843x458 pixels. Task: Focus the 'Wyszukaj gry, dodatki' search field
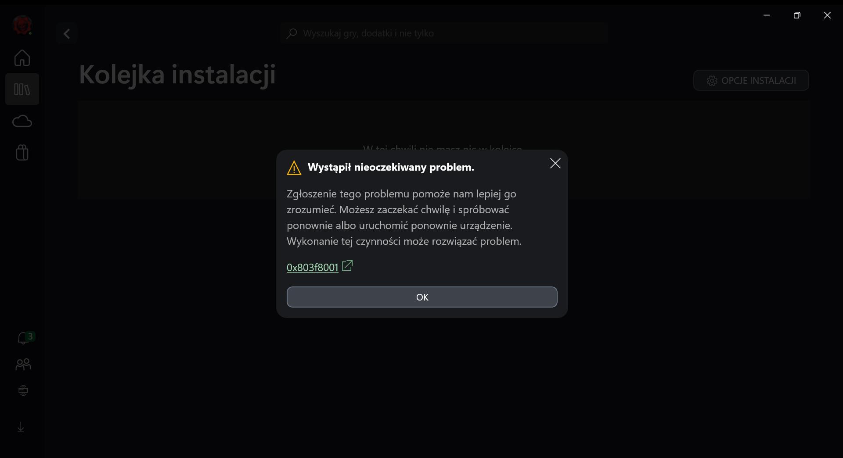[x=443, y=33]
